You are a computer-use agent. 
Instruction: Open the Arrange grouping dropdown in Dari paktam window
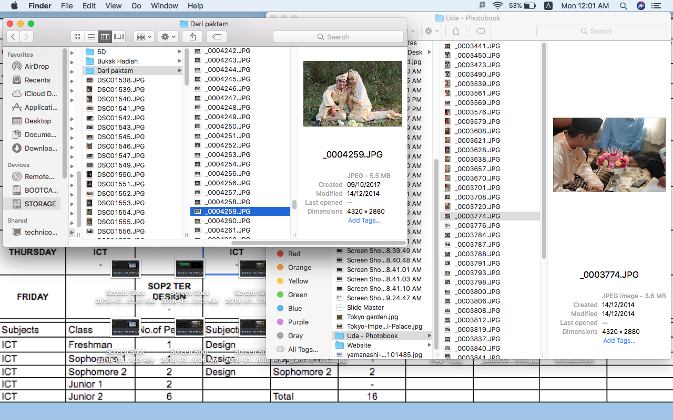144,37
